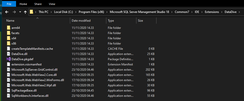Image resolution: width=244 pixels, height=101 pixels.
Task: Click the DataDive breadcrumb segment
Action: (230, 12)
